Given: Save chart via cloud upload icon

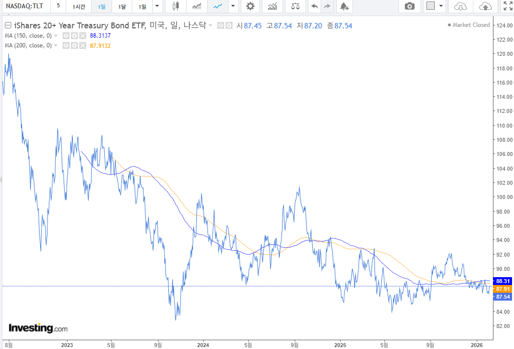Looking at the screenshot, I should pos(486,6).
